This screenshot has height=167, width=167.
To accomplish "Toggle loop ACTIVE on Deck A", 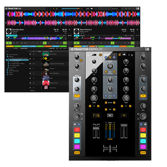I will [x=65, y=43].
